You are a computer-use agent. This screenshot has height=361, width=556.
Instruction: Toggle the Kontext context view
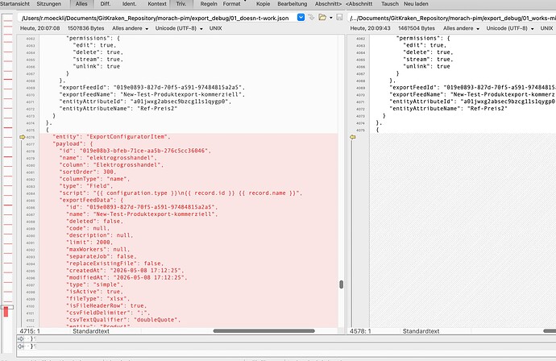157,4
